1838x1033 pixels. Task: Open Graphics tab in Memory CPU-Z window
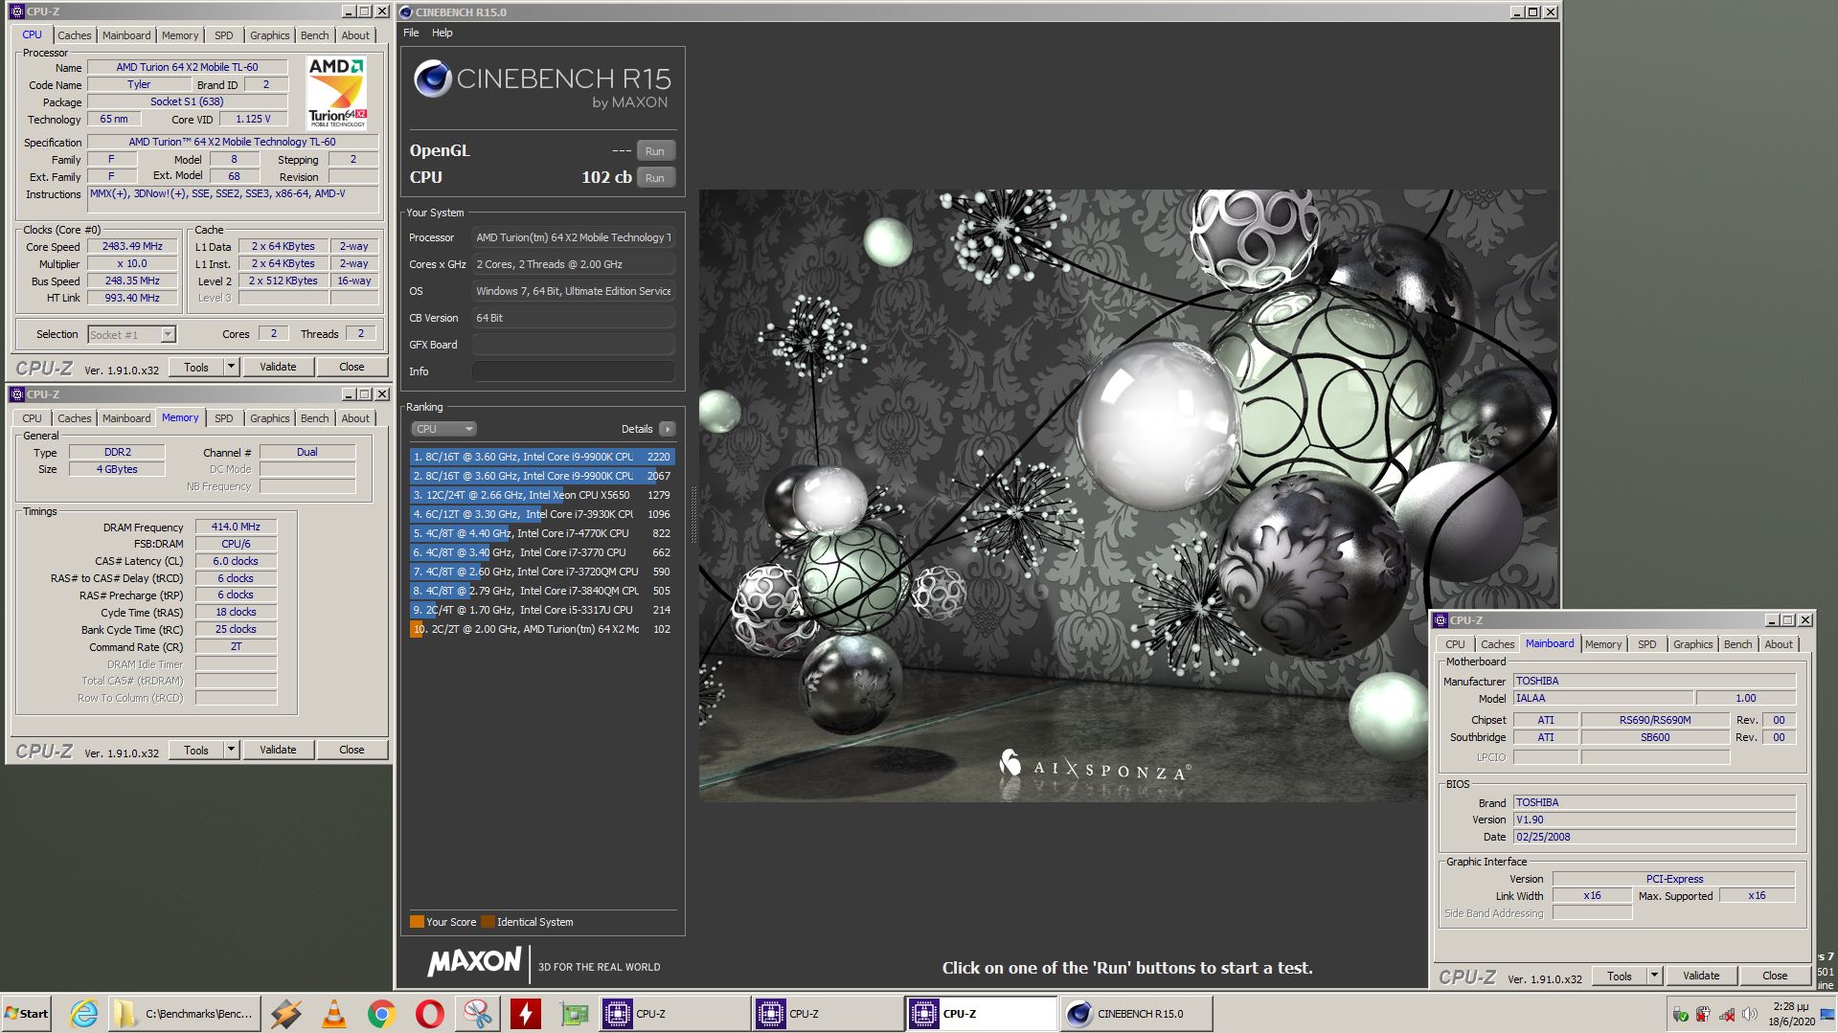tap(269, 418)
